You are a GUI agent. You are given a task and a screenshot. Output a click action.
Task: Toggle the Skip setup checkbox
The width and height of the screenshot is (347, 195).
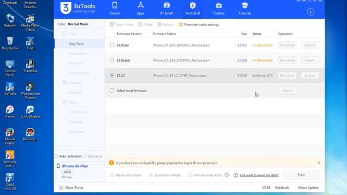[85, 156]
